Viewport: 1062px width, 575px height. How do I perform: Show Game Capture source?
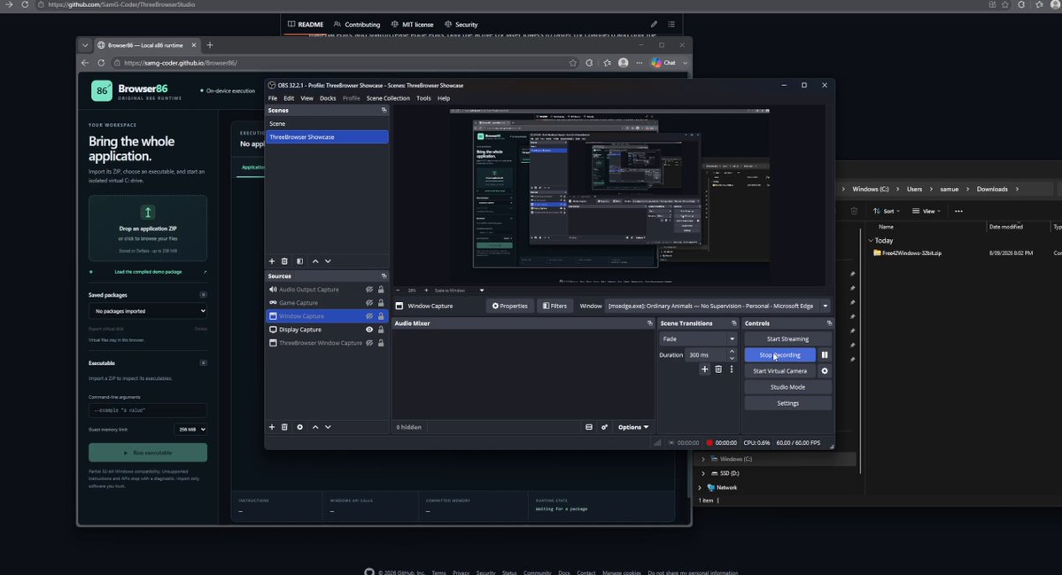369,303
